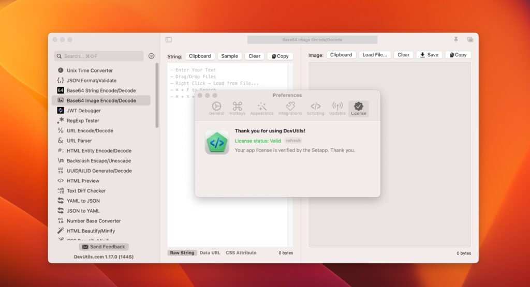Click the URL Encode/Decode percent icon
The width and height of the screenshot is (530, 287).
pyautogui.click(x=61, y=130)
